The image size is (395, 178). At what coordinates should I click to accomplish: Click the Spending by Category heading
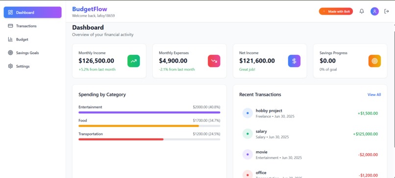point(102,94)
